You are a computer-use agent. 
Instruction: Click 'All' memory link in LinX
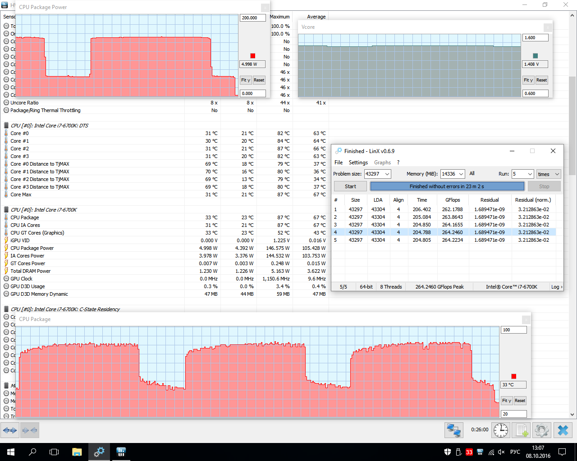coord(472,173)
